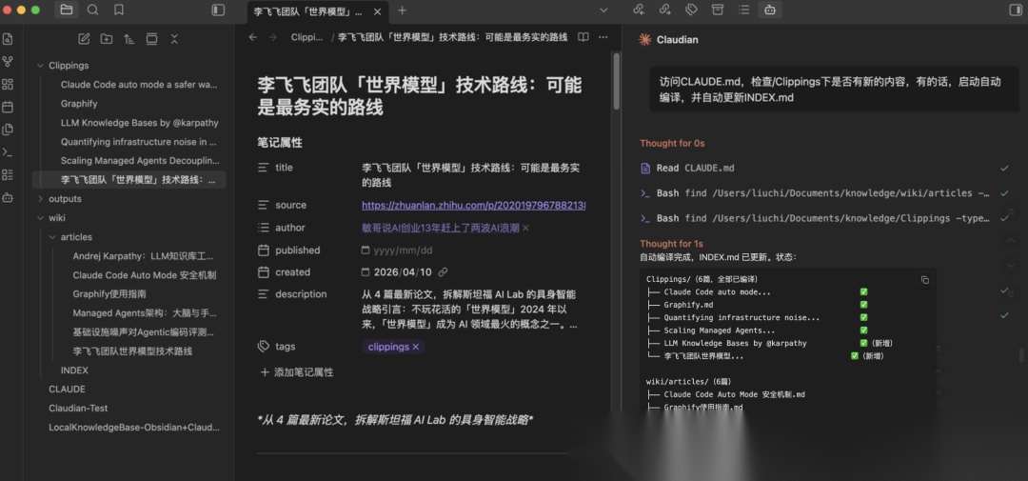
Task: Open the note's more options menu
Action: click(603, 37)
